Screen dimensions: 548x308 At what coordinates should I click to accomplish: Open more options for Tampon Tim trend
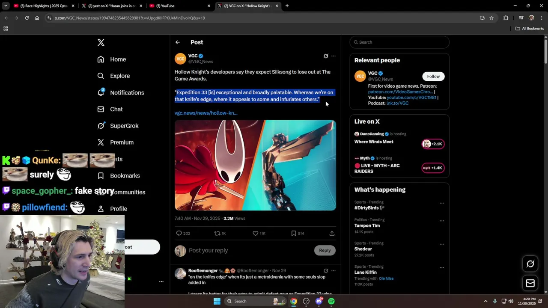[x=442, y=221]
